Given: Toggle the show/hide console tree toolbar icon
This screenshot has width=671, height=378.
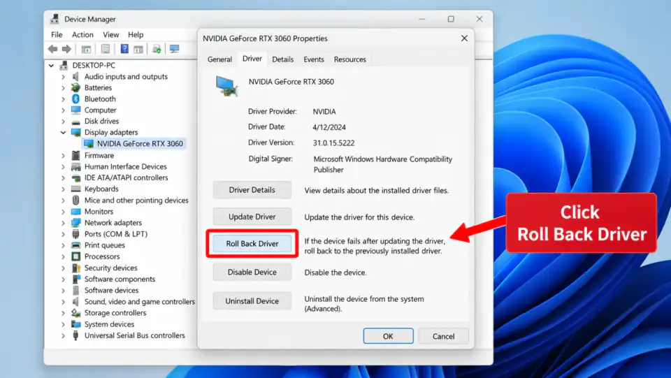Looking at the screenshot, I should [86, 49].
